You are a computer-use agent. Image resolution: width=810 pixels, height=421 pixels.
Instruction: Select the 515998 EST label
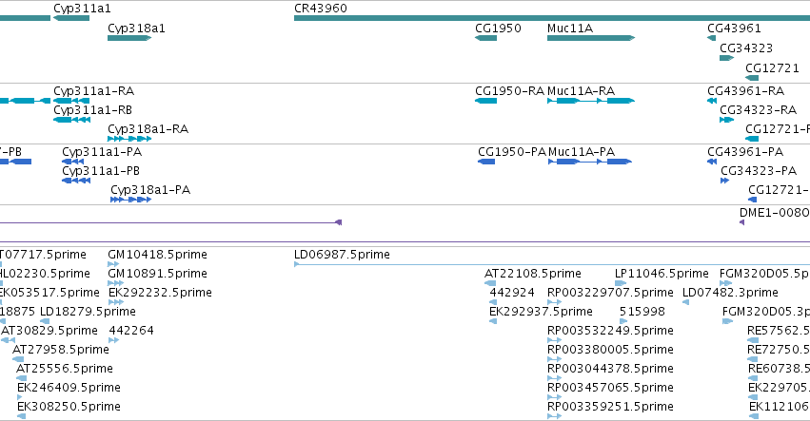click(642, 312)
